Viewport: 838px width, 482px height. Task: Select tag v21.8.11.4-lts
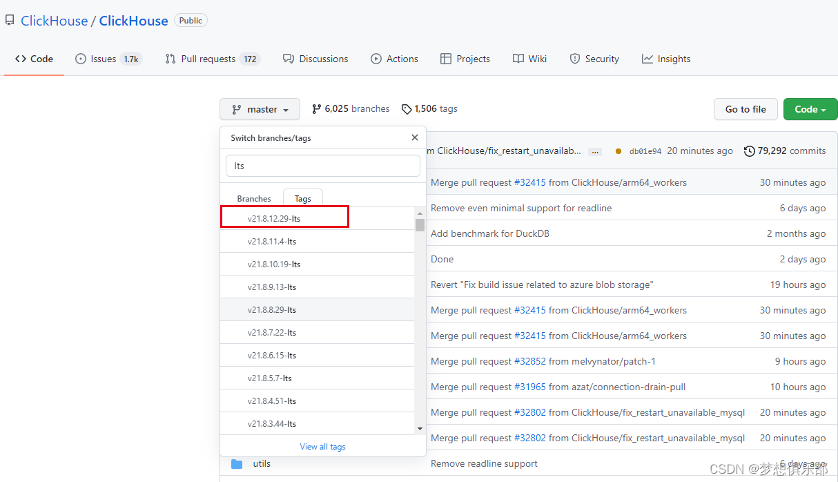tap(318, 242)
